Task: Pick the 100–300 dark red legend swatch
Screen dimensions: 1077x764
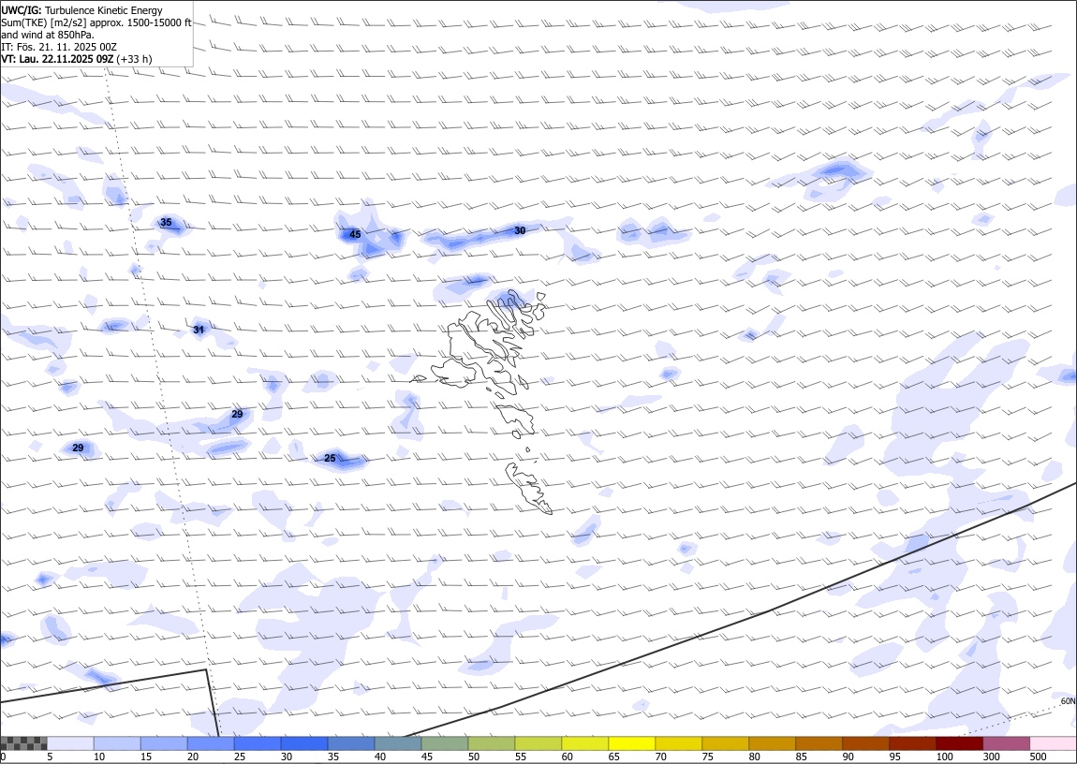Action: point(958,743)
